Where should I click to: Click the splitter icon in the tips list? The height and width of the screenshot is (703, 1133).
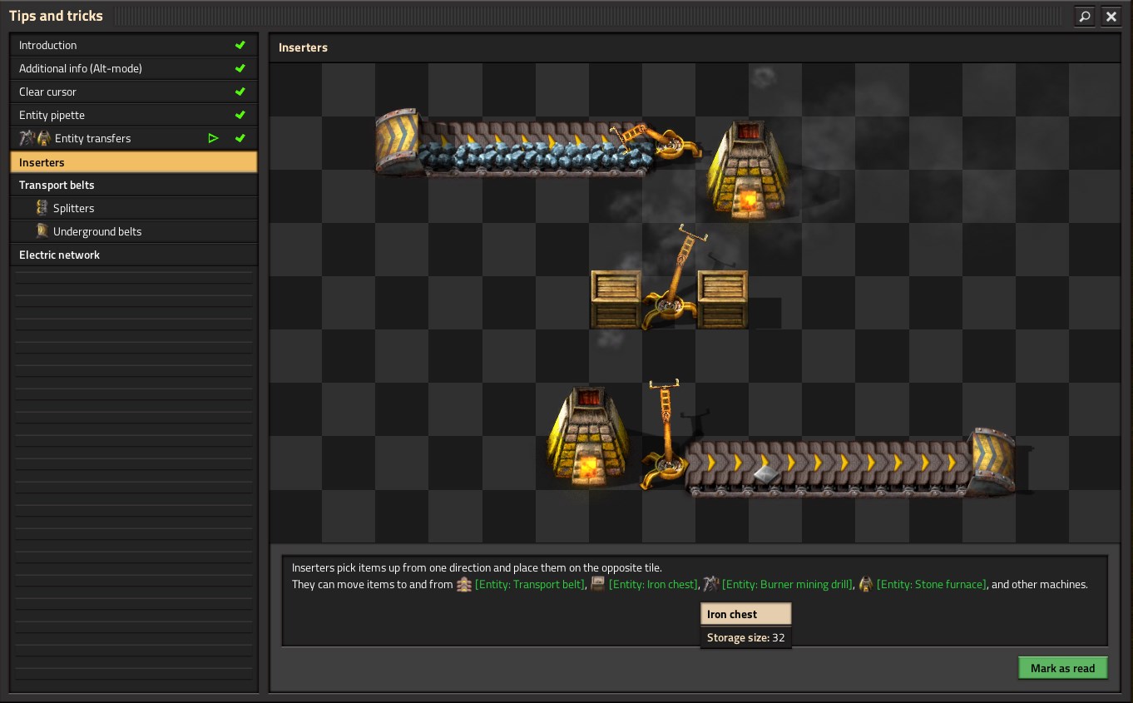[x=42, y=208]
